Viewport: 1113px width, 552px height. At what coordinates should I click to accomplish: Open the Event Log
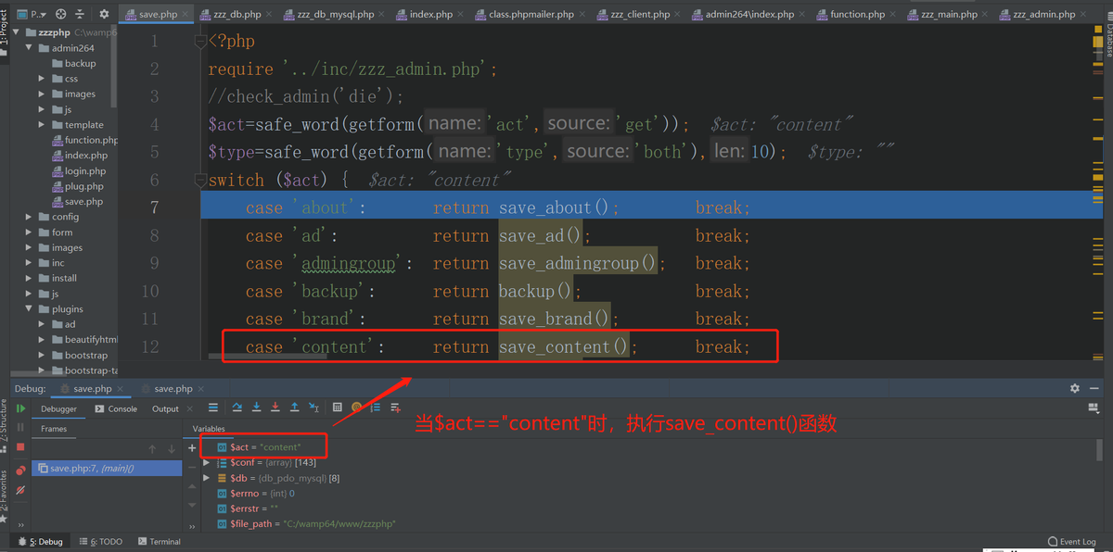pyautogui.click(x=1071, y=542)
